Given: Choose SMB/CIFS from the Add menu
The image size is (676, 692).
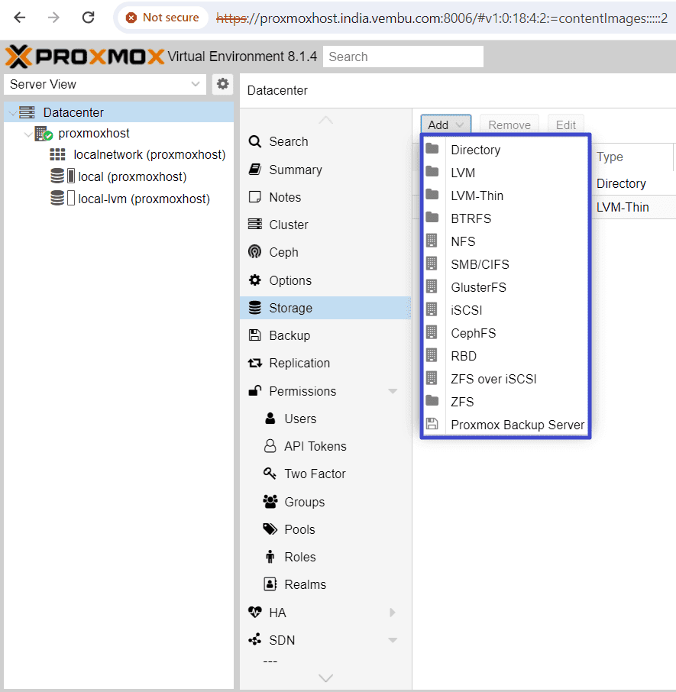Looking at the screenshot, I should [x=505, y=264].
